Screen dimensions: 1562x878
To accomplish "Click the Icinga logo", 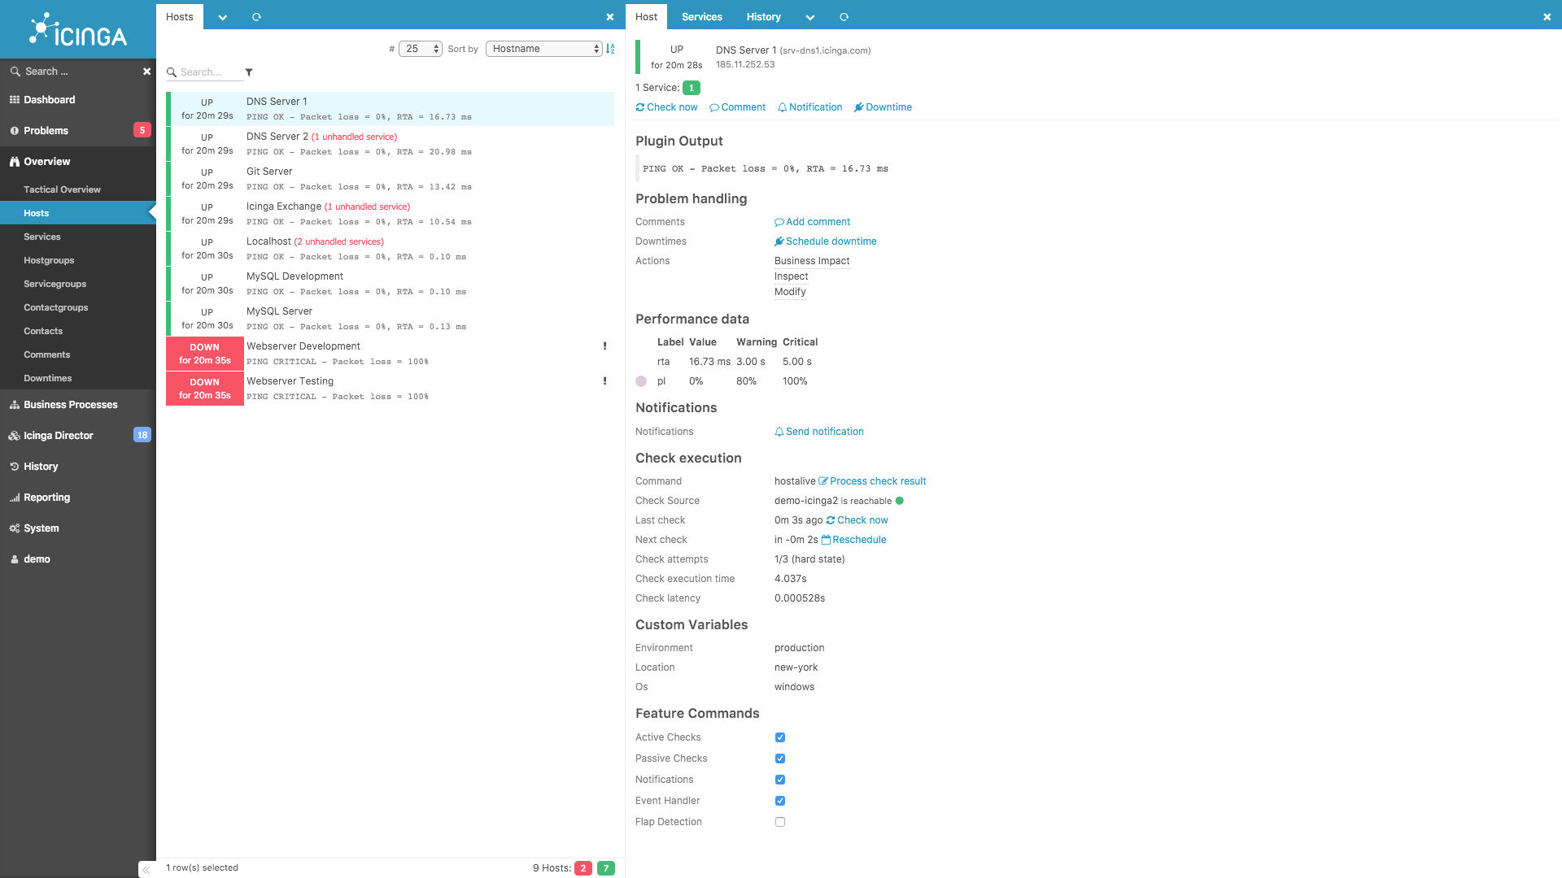I will pos(78,30).
